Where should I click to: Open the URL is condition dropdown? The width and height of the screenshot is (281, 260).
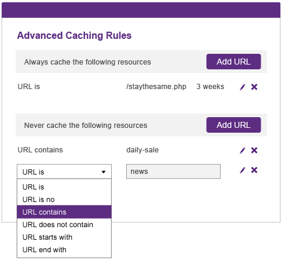(x=64, y=172)
